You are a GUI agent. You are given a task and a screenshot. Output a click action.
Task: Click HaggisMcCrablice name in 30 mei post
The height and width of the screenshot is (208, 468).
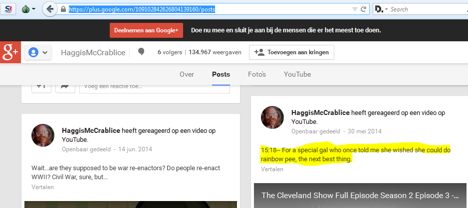[x=320, y=113]
